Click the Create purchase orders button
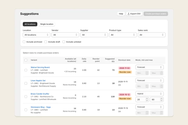 [156, 14]
